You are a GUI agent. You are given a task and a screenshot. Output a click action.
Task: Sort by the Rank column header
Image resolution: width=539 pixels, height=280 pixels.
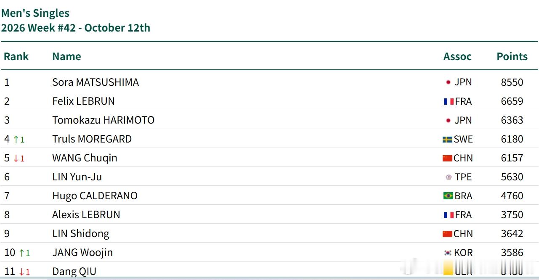coord(16,56)
